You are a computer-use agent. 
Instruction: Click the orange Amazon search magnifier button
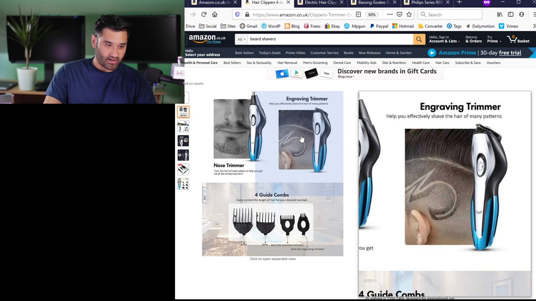[419, 39]
